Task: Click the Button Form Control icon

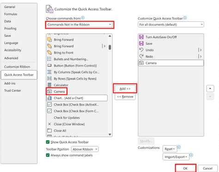Action: (49, 65)
